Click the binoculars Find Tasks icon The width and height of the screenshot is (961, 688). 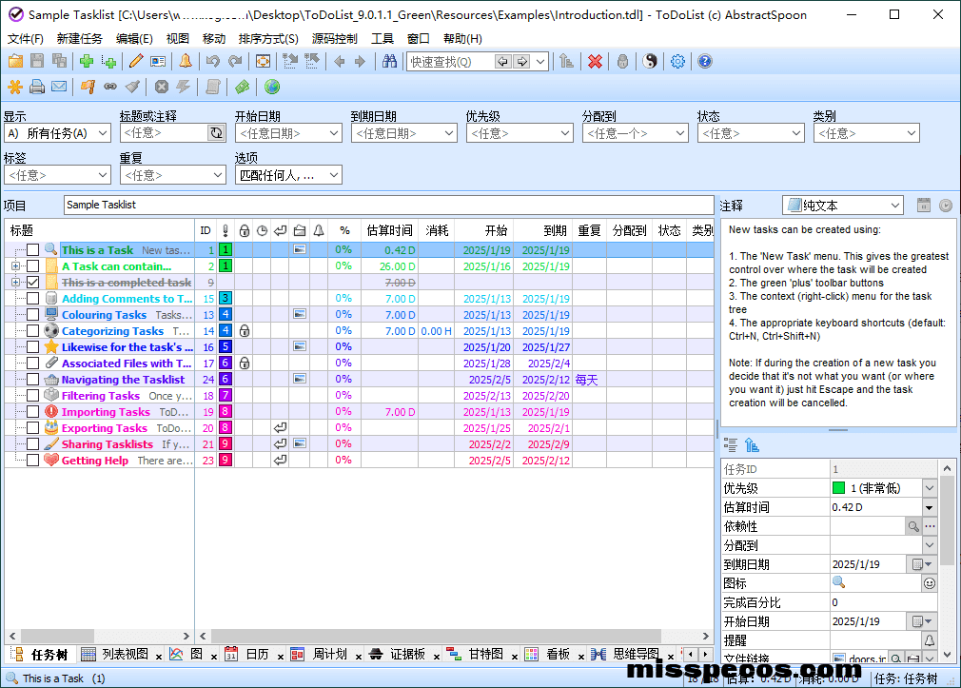coord(389,62)
